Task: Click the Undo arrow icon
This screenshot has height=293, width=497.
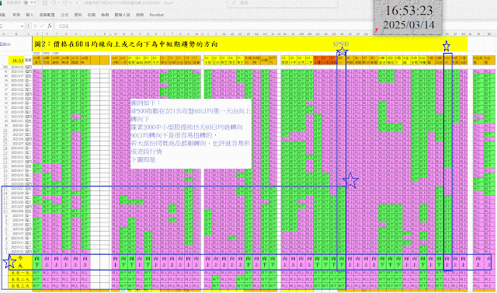Action: tap(54, 2)
